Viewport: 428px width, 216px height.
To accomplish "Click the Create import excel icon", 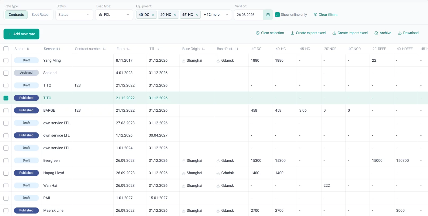I will point(334,33).
